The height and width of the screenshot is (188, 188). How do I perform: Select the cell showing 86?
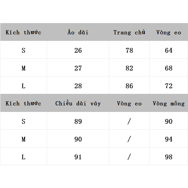[129, 86]
